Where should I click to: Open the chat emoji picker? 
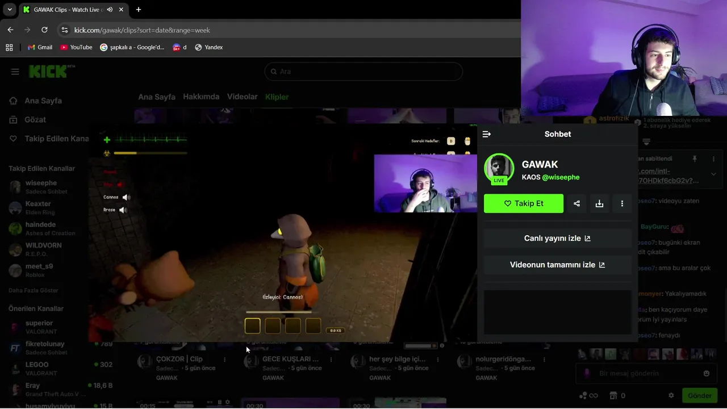(707, 373)
